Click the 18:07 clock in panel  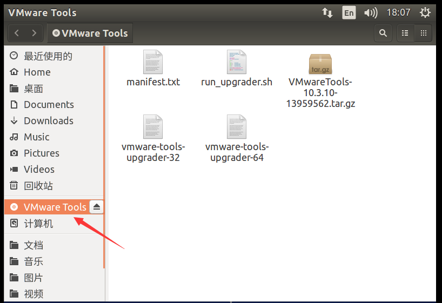(x=398, y=12)
